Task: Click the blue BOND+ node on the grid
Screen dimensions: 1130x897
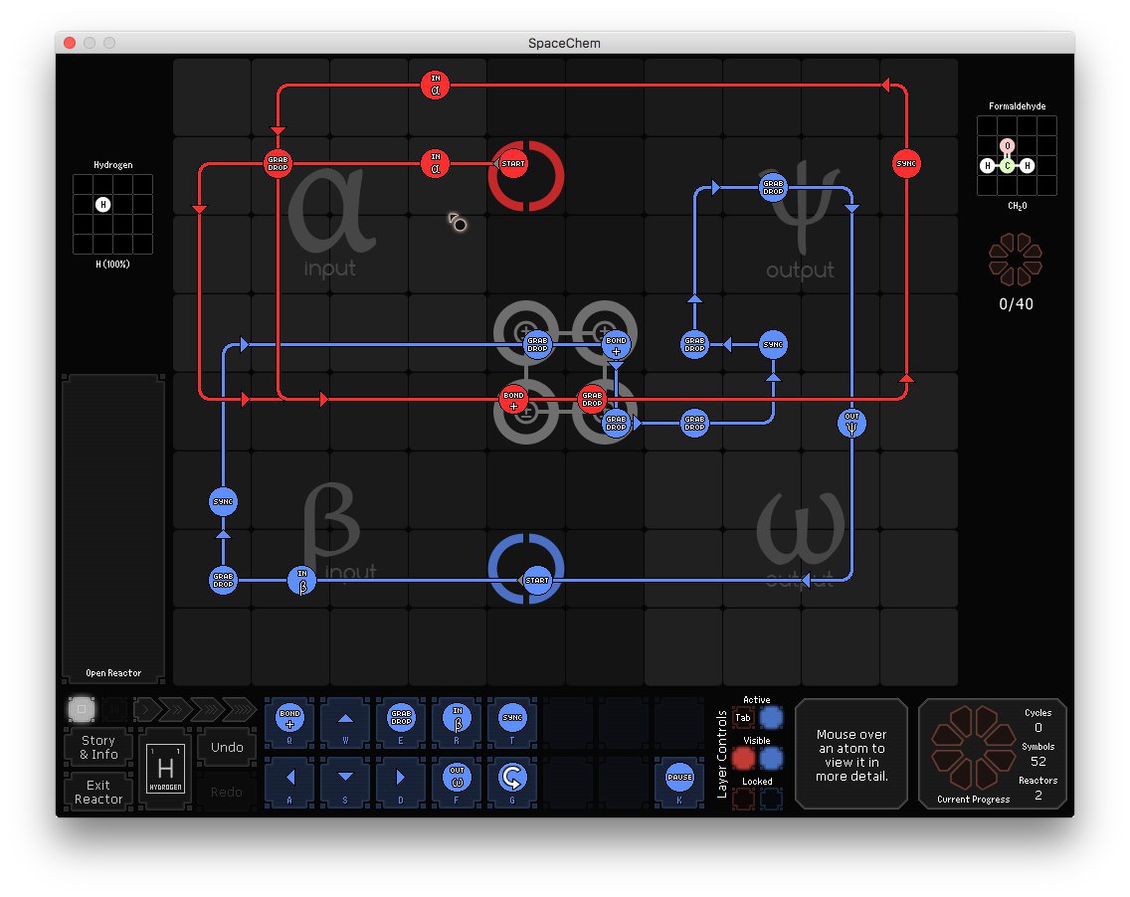Action: [616, 344]
